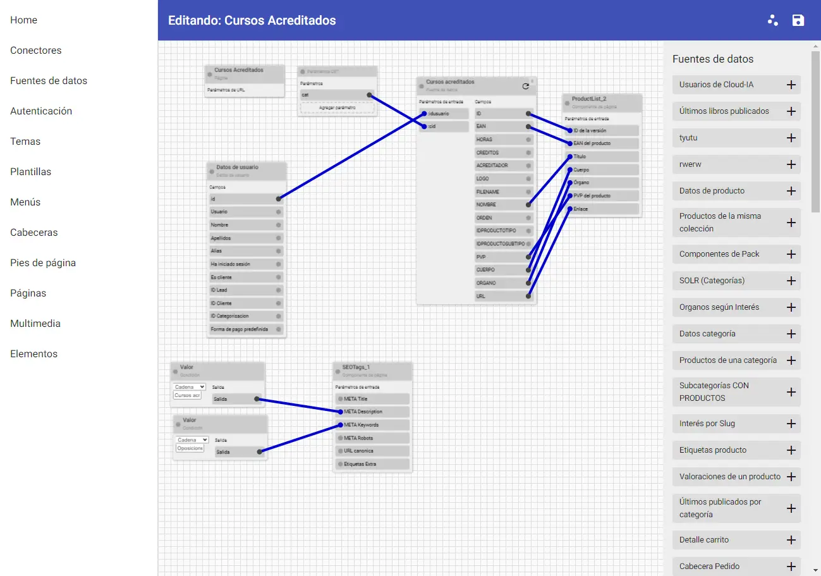Click the three-dot graph icon in header
Viewport: 821px width, 576px height.
[773, 20]
